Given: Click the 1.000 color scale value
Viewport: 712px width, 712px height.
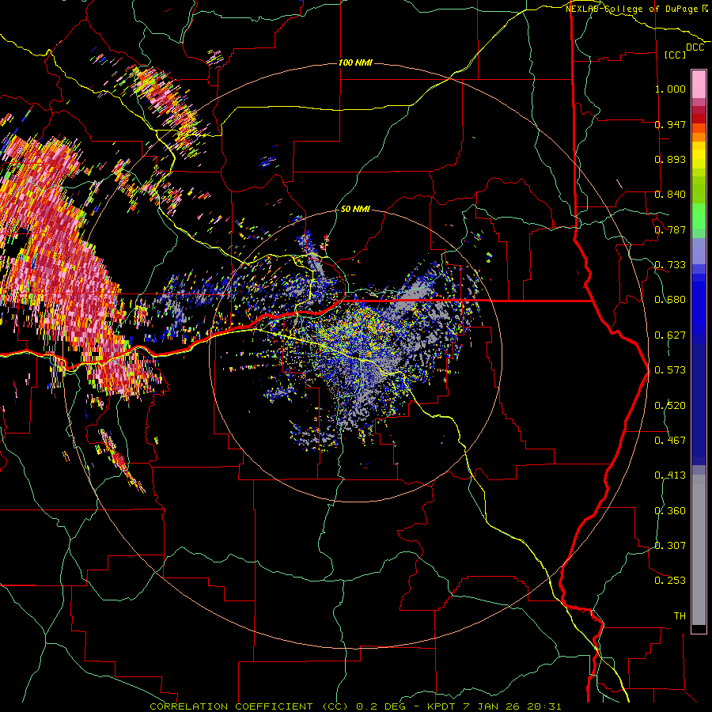Looking at the screenshot, I should tap(670, 89).
